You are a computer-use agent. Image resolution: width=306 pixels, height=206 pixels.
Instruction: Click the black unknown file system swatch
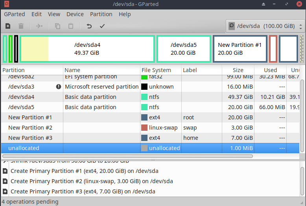(x=144, y=87)
